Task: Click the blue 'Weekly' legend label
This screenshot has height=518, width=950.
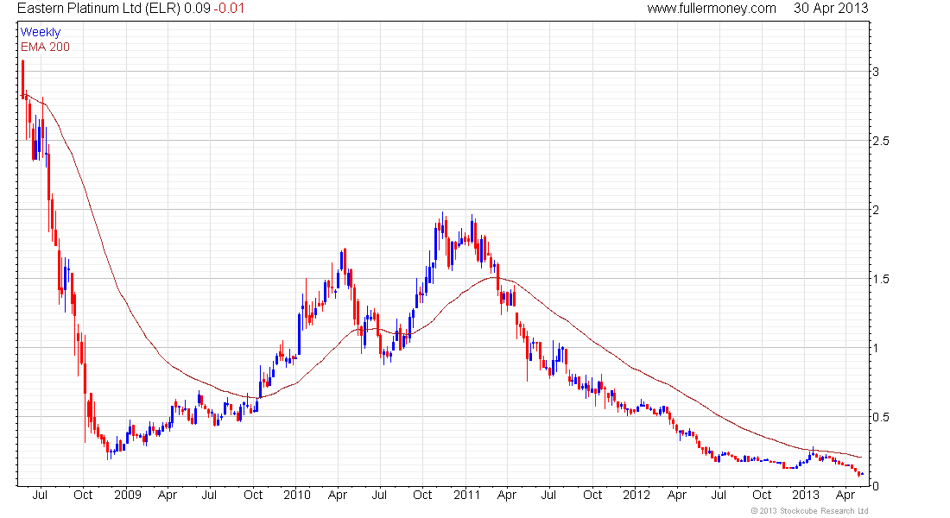Action: click(x=41, y=32)
